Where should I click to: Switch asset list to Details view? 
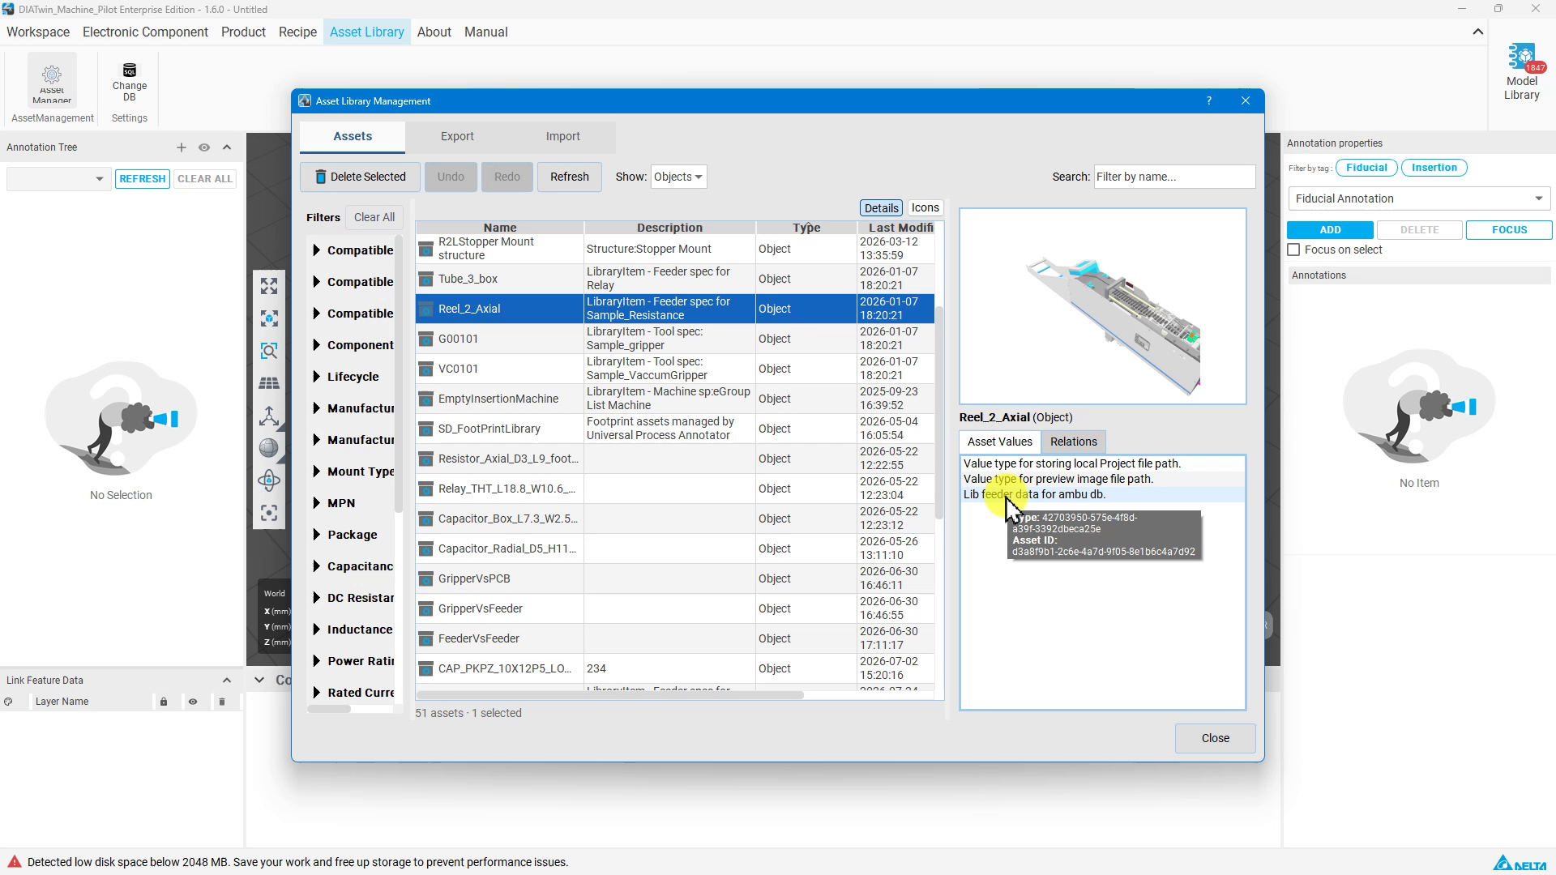(881, 208)
